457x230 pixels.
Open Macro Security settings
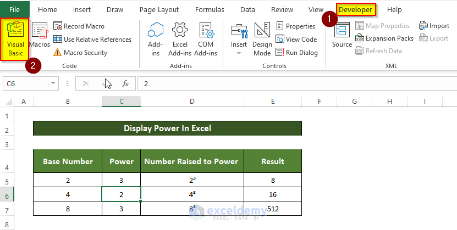[80, 53]
